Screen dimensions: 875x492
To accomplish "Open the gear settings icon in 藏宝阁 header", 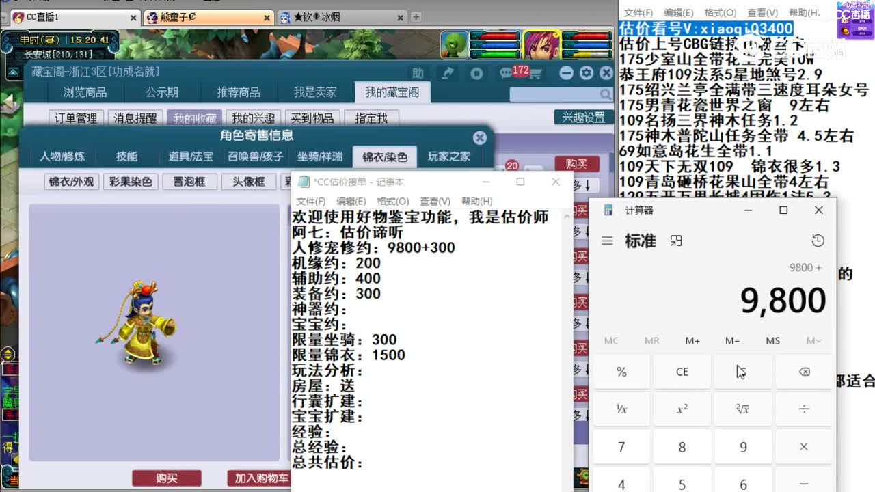I will point(586,73).
